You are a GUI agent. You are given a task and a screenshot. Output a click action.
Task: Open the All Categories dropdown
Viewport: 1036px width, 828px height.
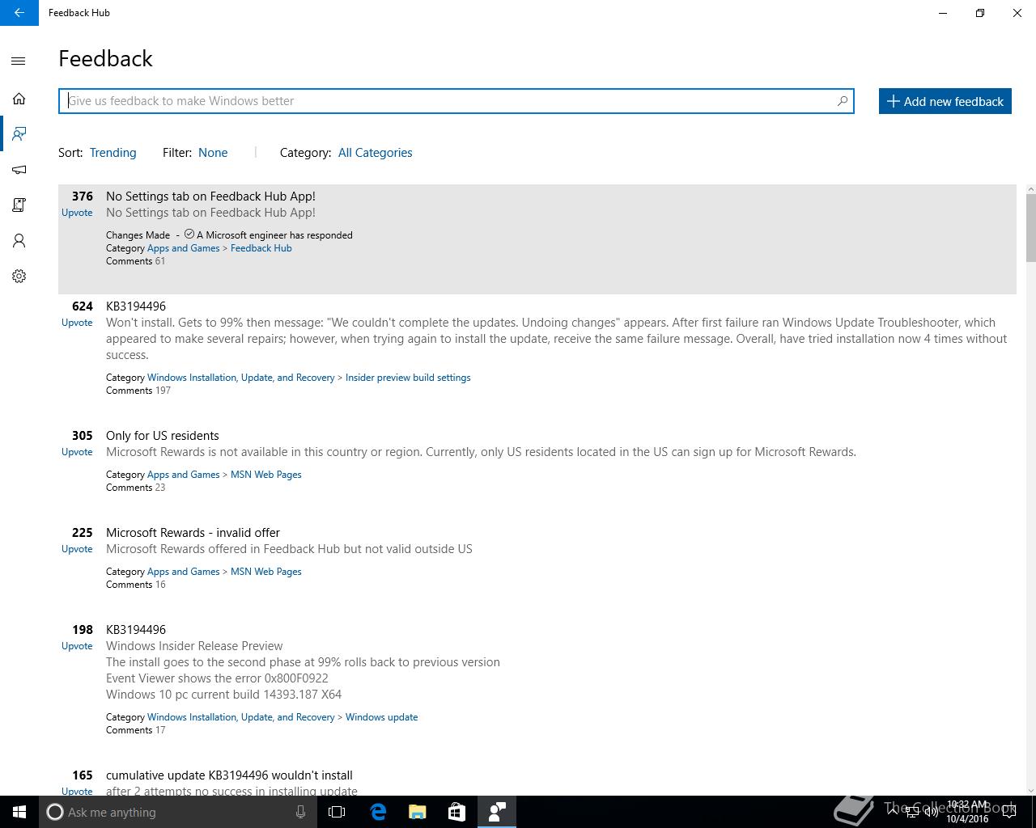coord(376,153)
